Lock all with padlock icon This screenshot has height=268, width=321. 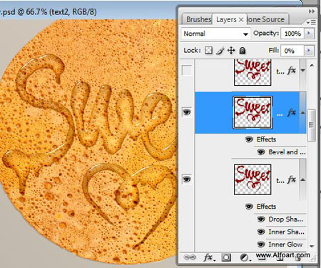tap(243, 51)
